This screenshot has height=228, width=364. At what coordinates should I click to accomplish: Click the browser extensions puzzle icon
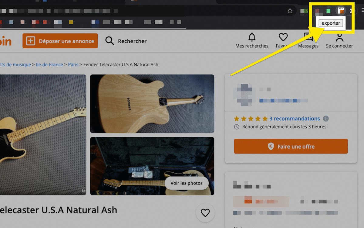352,11
